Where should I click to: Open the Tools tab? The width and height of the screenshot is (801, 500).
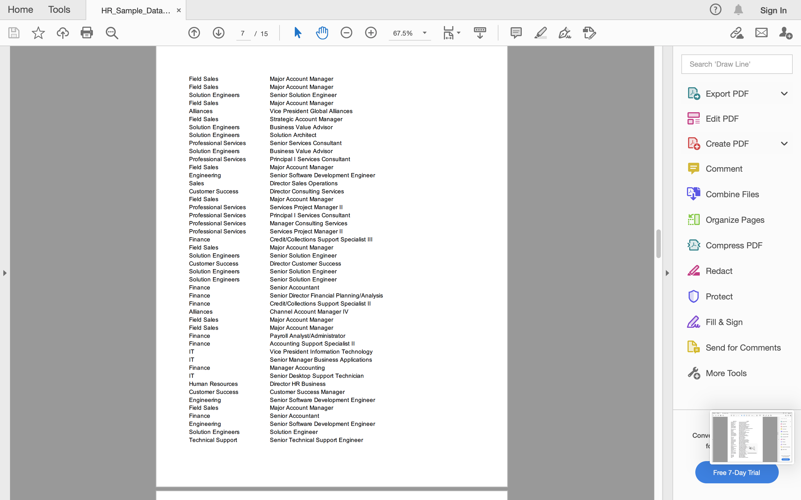coord(59,10)
